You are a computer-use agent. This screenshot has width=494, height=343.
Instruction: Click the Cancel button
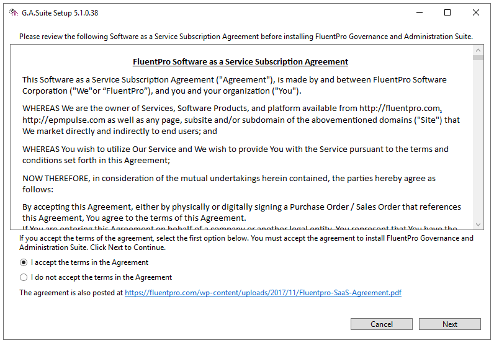(382, 324)
